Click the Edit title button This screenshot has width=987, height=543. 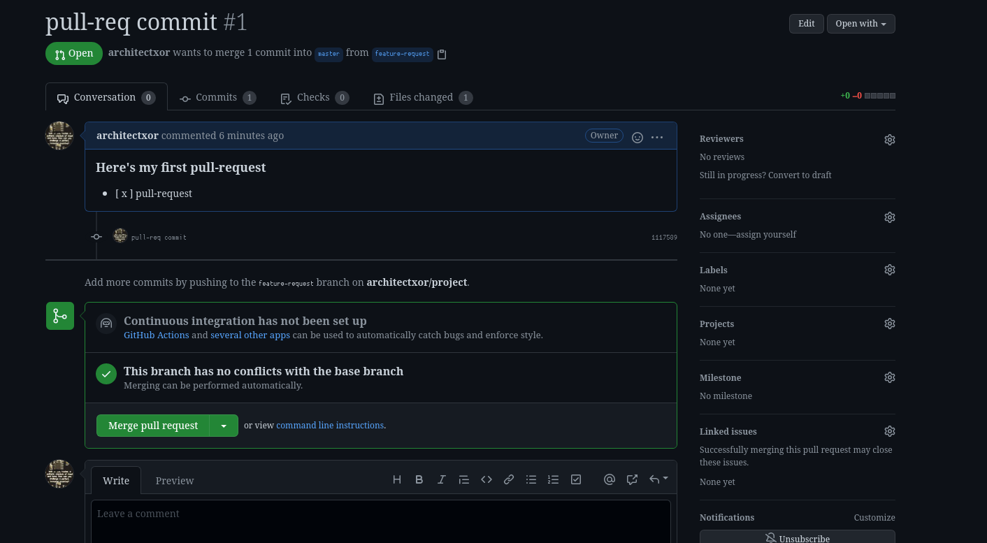pyautogui.click(x=807, y=24)
